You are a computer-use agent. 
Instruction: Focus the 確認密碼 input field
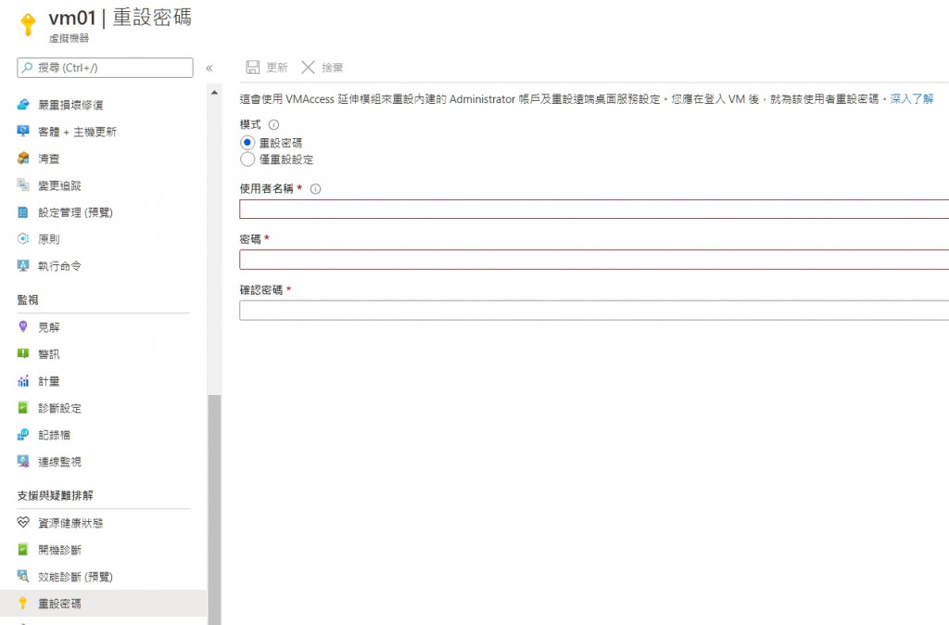[594, 310]
